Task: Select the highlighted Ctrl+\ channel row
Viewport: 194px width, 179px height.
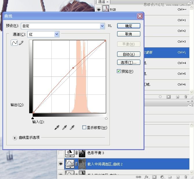Action: pos(167,52)
